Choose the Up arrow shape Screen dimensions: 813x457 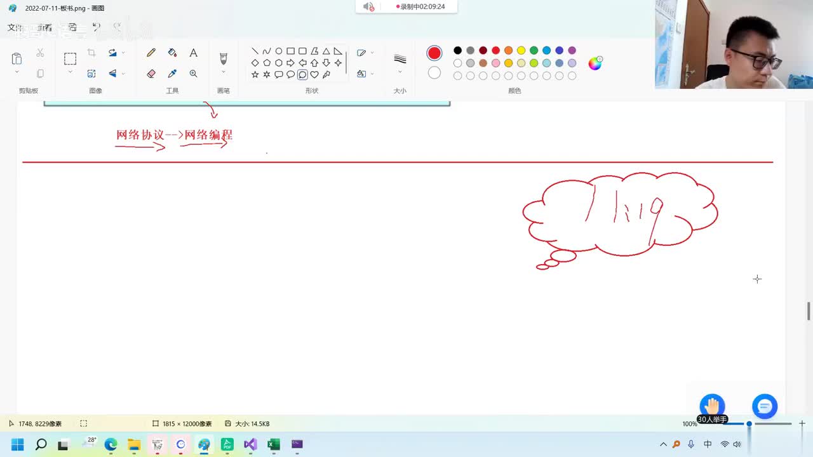[314, 63]
